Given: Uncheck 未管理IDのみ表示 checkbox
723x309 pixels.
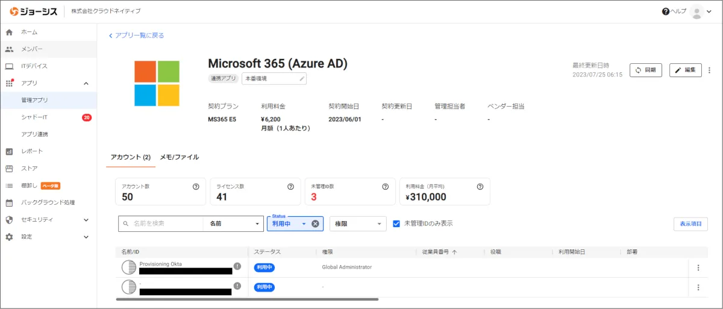Looking at the screenshot, I should click(x=396, y=223).
